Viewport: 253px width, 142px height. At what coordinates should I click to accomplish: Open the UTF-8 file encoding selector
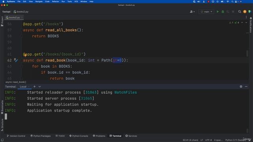pos(208,140)
